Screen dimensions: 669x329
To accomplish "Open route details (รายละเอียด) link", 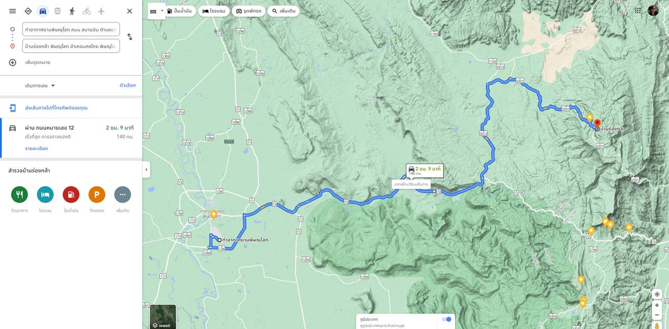I will [x=37, y=149].
